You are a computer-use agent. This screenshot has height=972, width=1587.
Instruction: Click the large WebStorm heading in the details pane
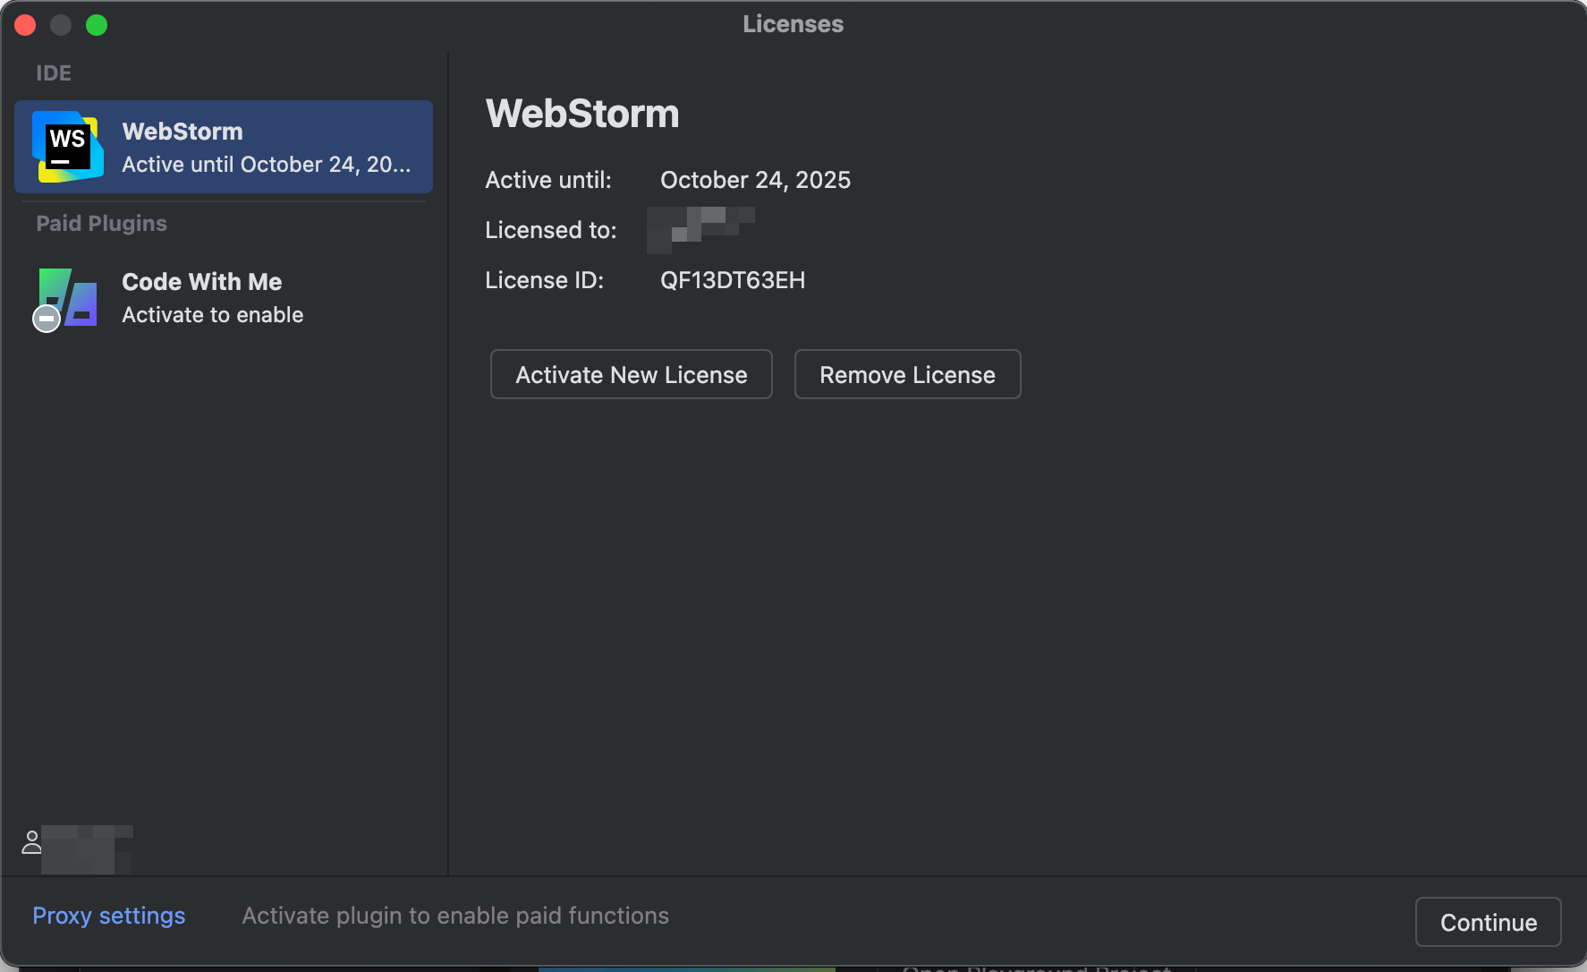click(x=581, y=114)
